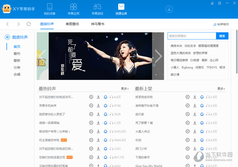This screenshot has width=238, height=167.
Task: Click the 酷音铃声 sidebar header icon
Action: (x=7, y=37)
